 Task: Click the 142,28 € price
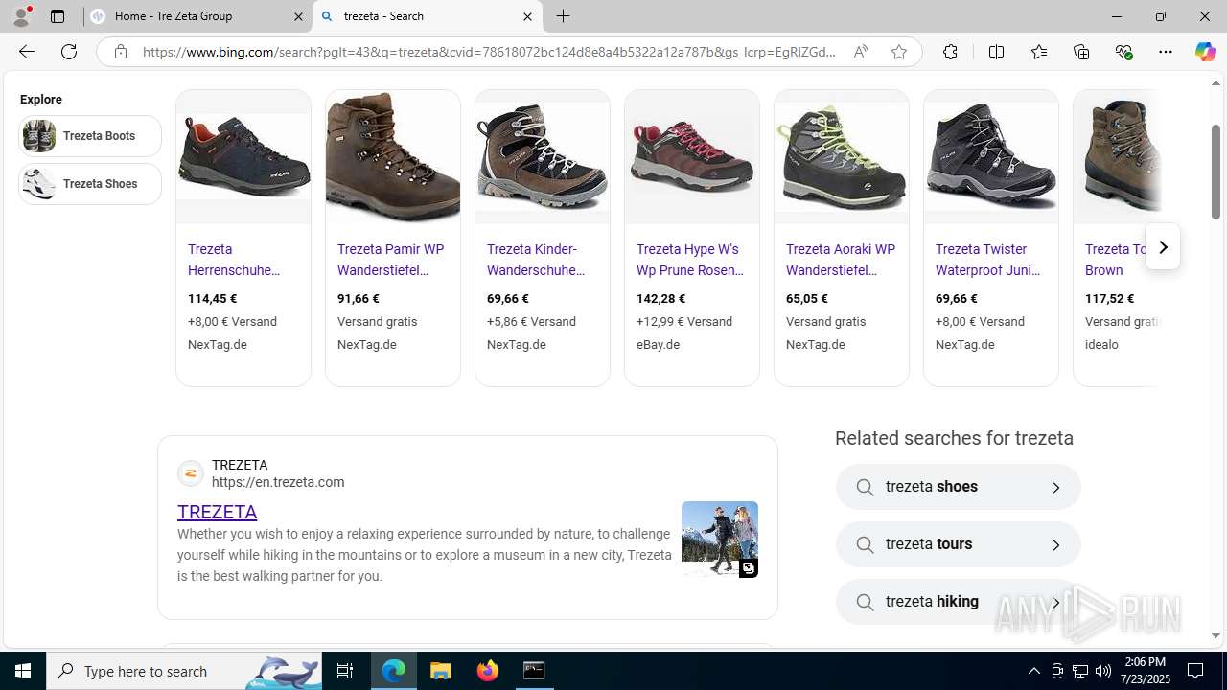pos(660,299)
